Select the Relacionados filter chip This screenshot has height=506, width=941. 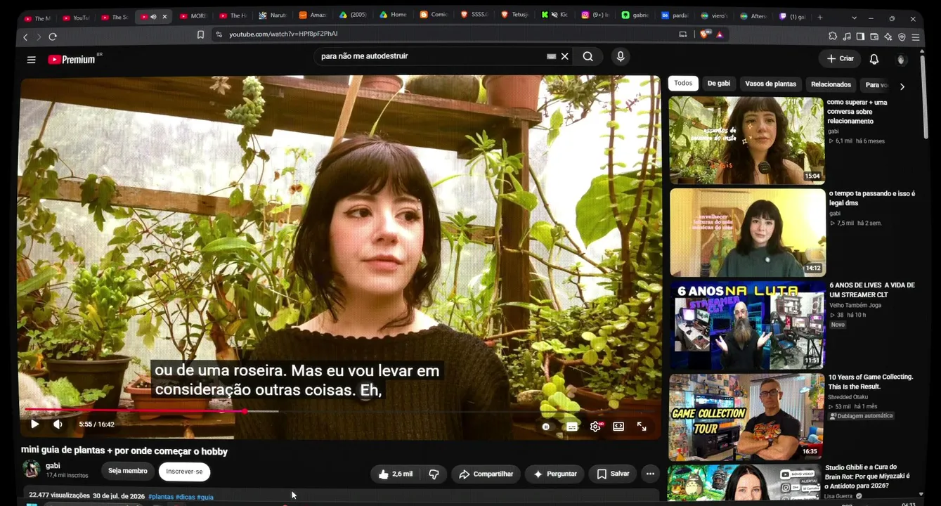coord(831,84)
